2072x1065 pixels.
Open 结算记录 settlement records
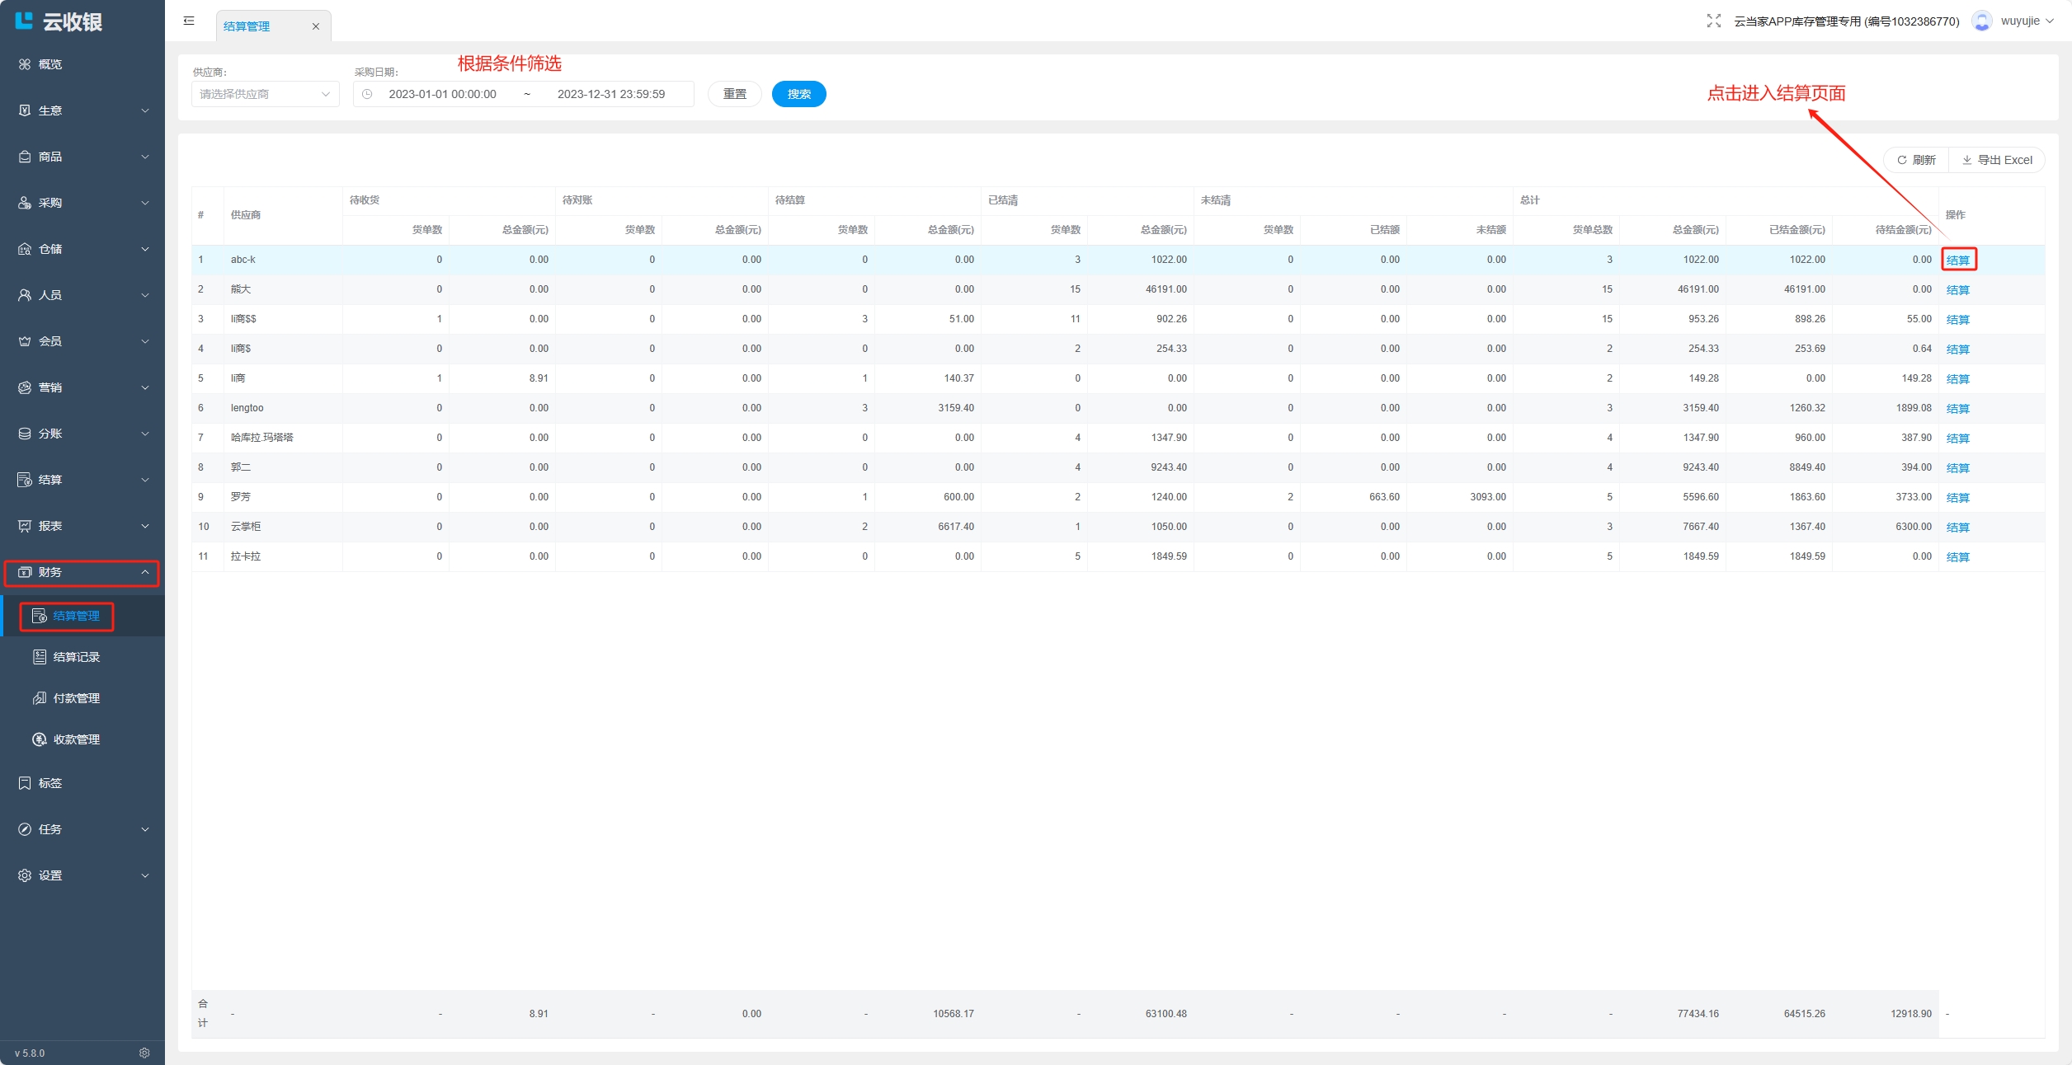tap(76, 657)
